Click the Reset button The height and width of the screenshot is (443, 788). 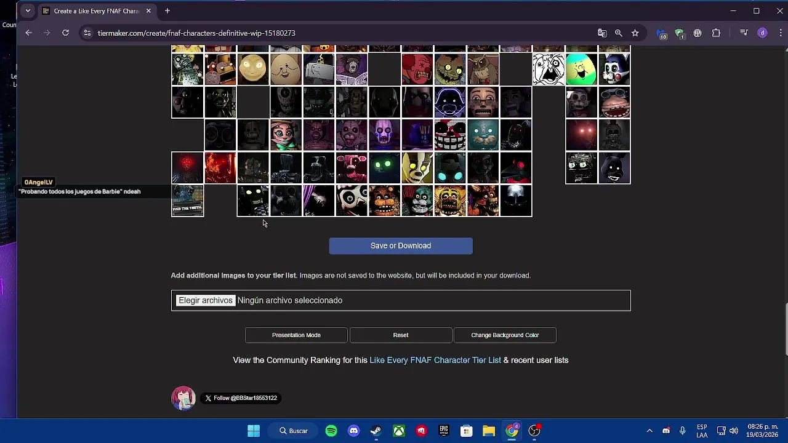401,335
